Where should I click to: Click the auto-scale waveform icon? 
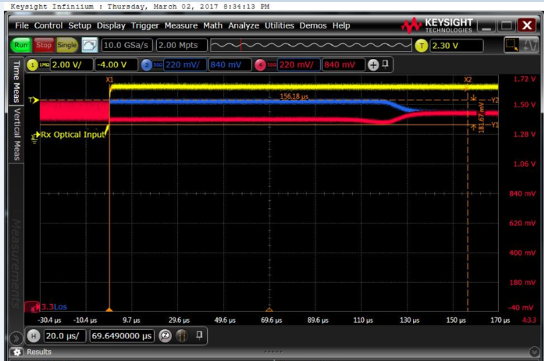pyautogui.click(x=89, y=45)
